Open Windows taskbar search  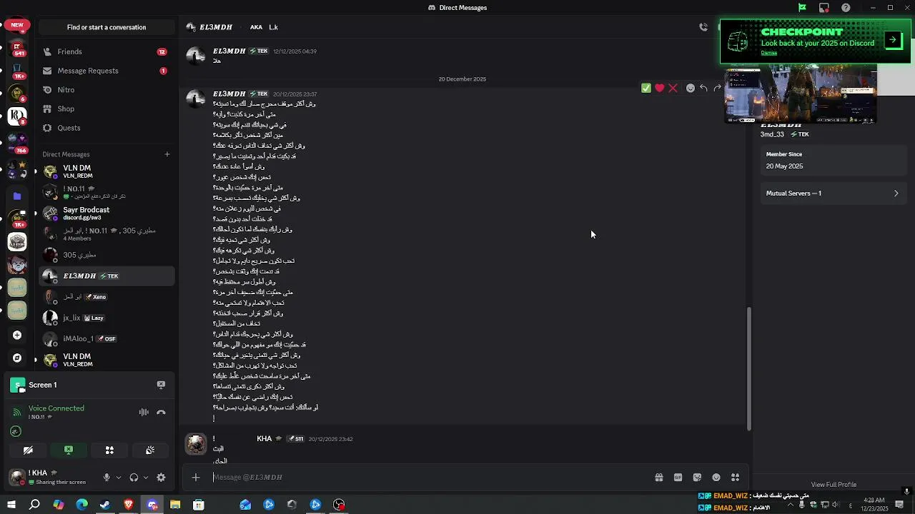(34, 505)
